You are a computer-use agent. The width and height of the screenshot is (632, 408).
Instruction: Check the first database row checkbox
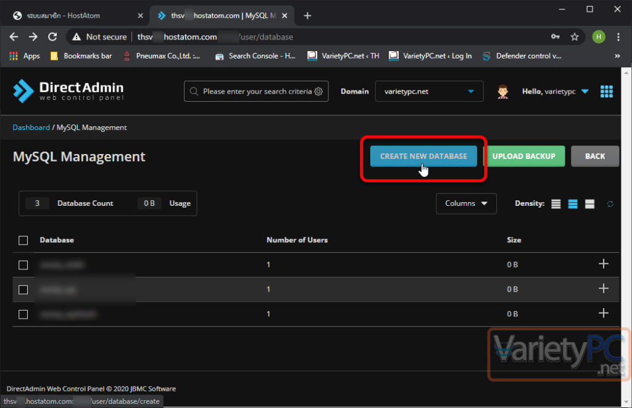[23, 265]
